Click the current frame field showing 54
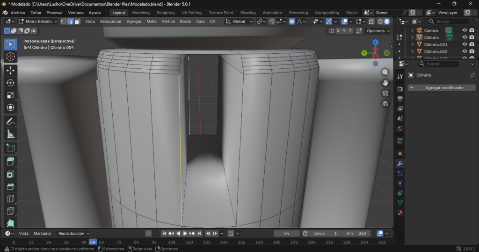The width and height of the screenshot is (479, 252). [287, 233]
